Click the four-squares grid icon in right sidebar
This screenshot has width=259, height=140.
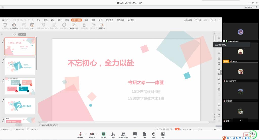coord(219,63)
